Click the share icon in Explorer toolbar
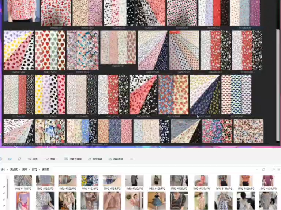The height and width of the screenshot is (210, 281). pos(10,159)
